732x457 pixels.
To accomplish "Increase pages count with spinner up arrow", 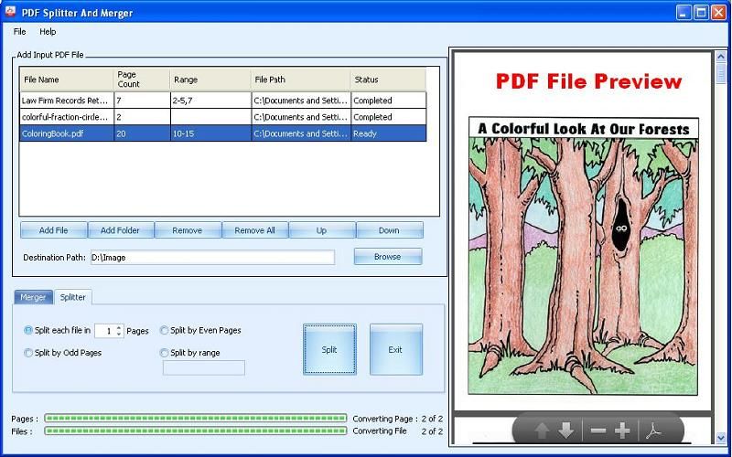I will pyautogui.click(x=119, y=328).
